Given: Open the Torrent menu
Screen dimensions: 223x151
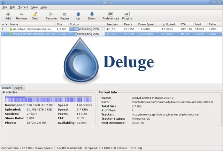Looking at the screenshot, I should pyautogui.click(x=23, y=7).
